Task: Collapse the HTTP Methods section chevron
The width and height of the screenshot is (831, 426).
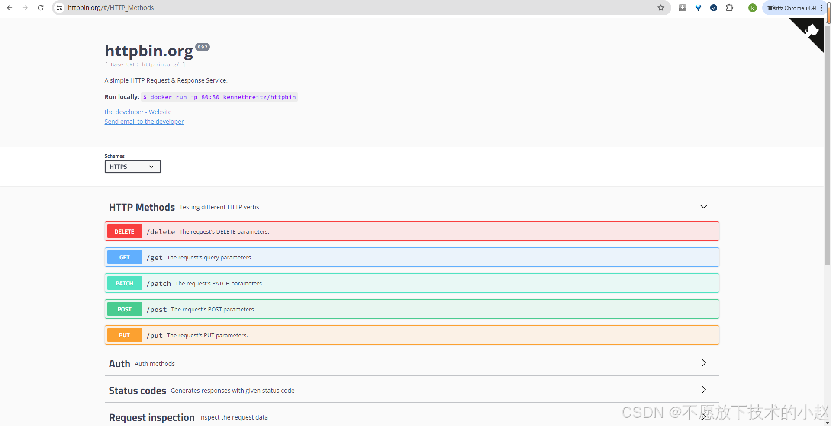Action: [704, 207]
